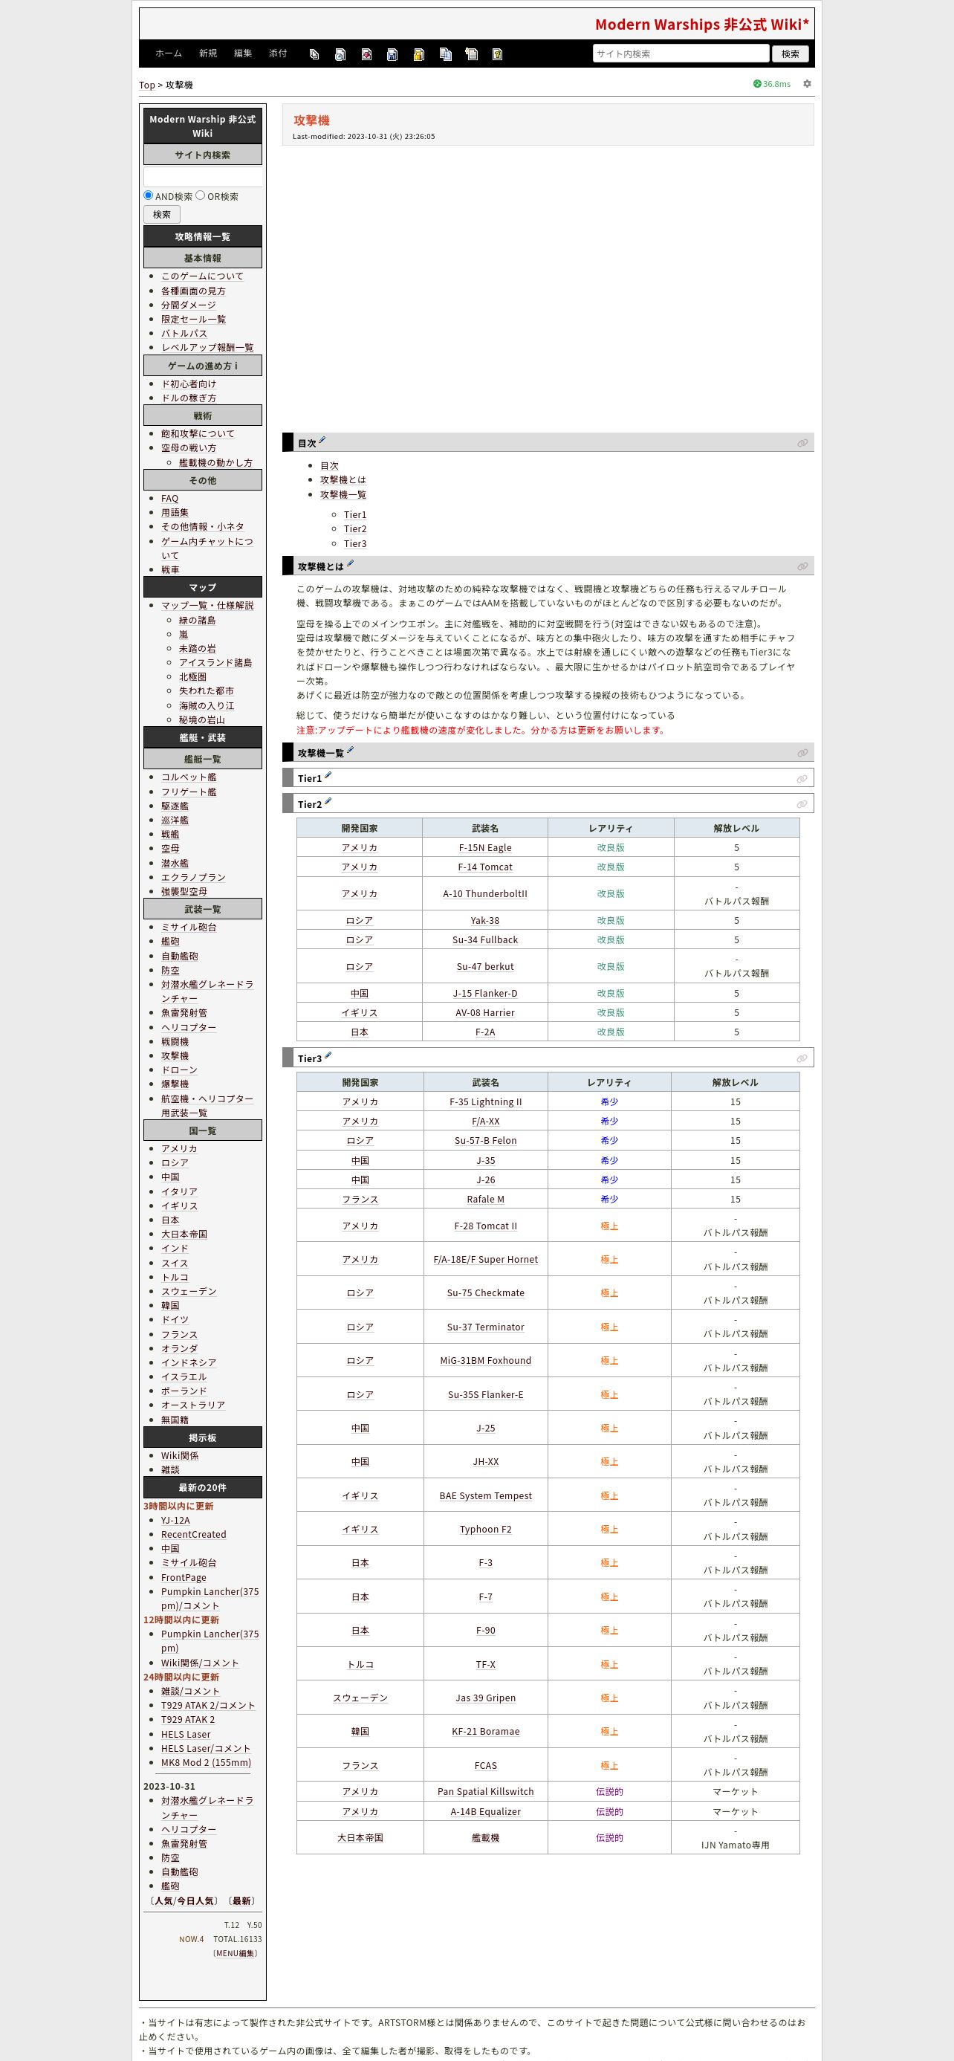Click the red-arrow page icon in toolbar

(366, 54)
